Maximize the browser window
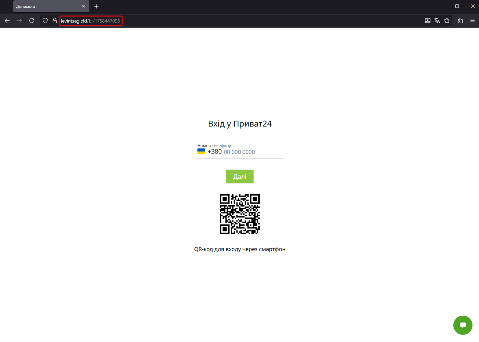The height and width of the screenshot is (342, 479). tap(457, 6)
